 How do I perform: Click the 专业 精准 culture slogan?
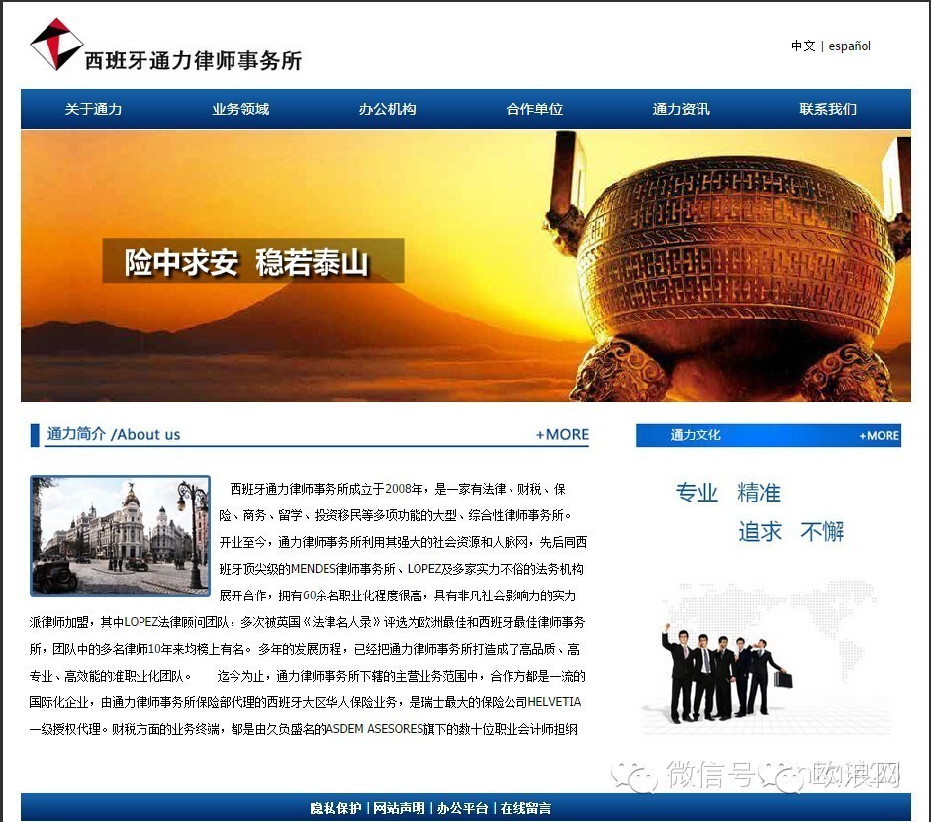tap(728, 493)
